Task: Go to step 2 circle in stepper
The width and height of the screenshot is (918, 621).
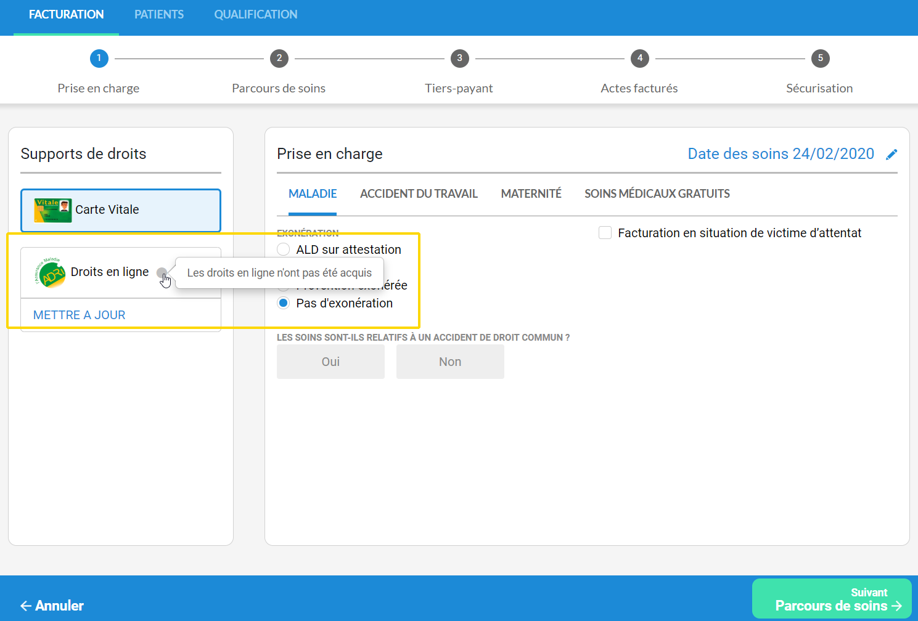Action: [279, 59]
